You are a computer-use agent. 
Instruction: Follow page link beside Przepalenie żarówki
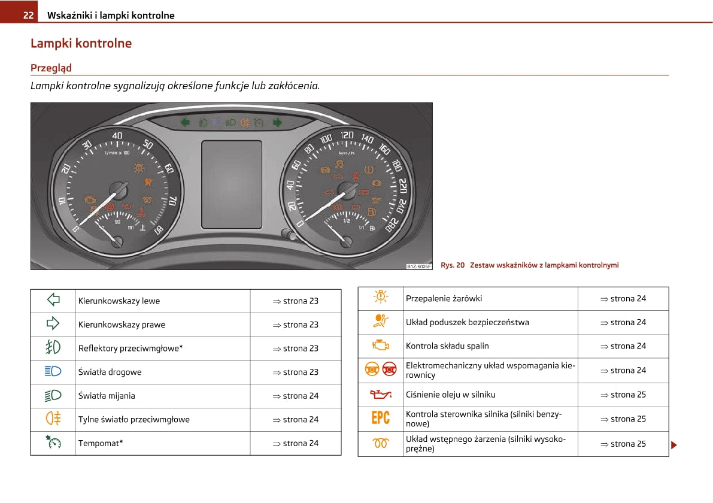click(x=623, y=298)
